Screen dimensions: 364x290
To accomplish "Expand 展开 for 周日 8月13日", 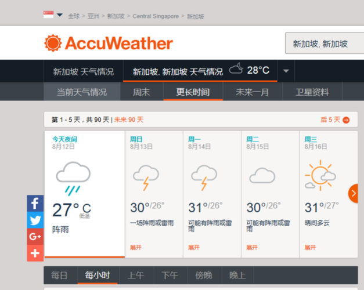I will tap(136, 247).
